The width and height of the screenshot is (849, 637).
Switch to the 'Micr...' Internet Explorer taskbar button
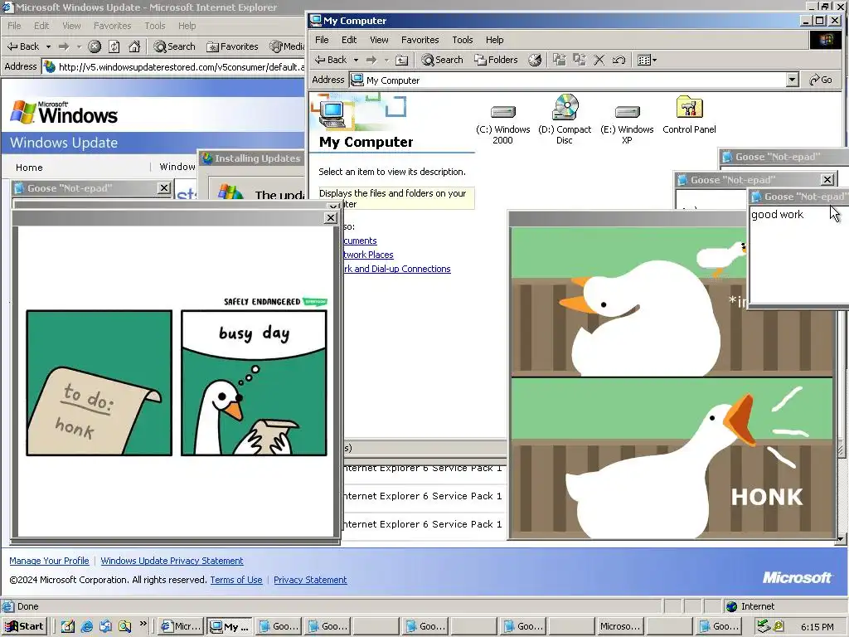181,626
